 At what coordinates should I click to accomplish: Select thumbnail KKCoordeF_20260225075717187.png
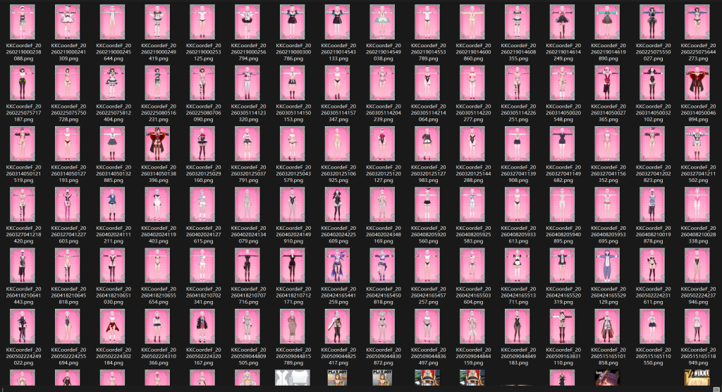(x=23, y=83)
